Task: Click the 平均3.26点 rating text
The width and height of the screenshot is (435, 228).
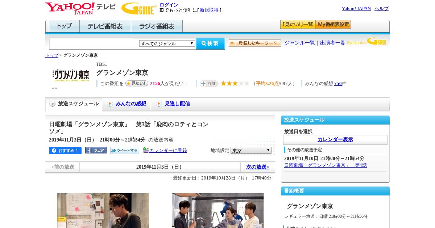Action: click(x=267, y=84)
